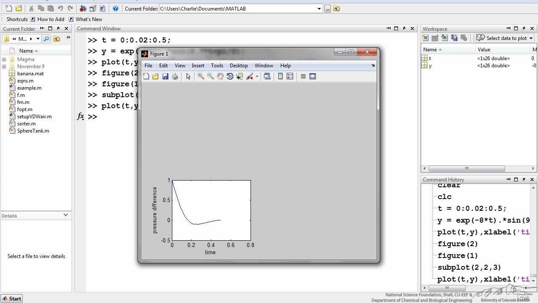Click New variable icon in Workspace

click(425, 38)
